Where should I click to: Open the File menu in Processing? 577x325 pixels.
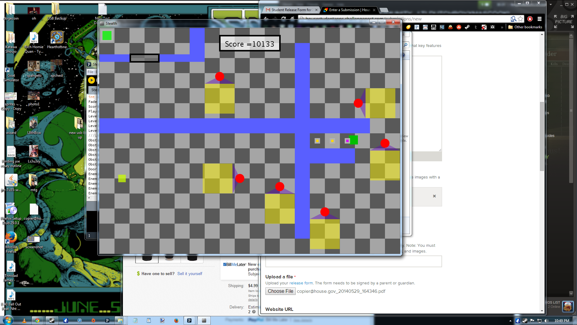[90, 72]
